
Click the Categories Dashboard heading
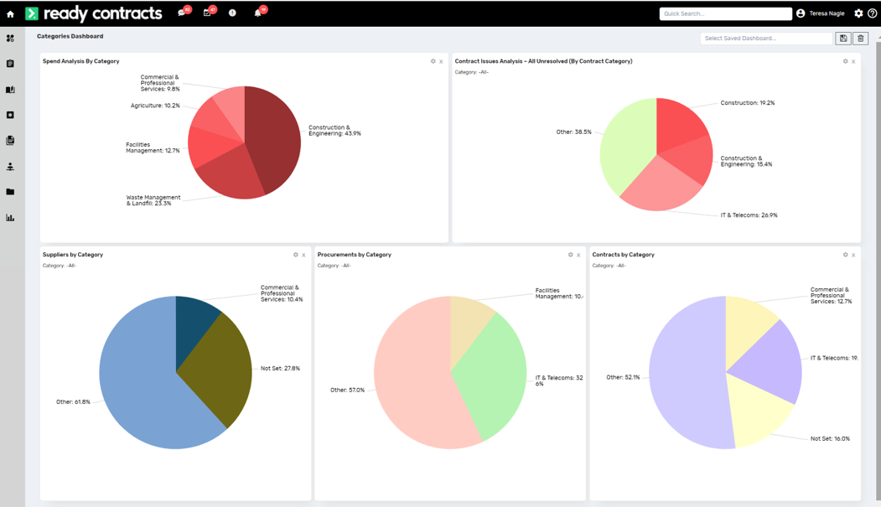[x=70, y=36]
